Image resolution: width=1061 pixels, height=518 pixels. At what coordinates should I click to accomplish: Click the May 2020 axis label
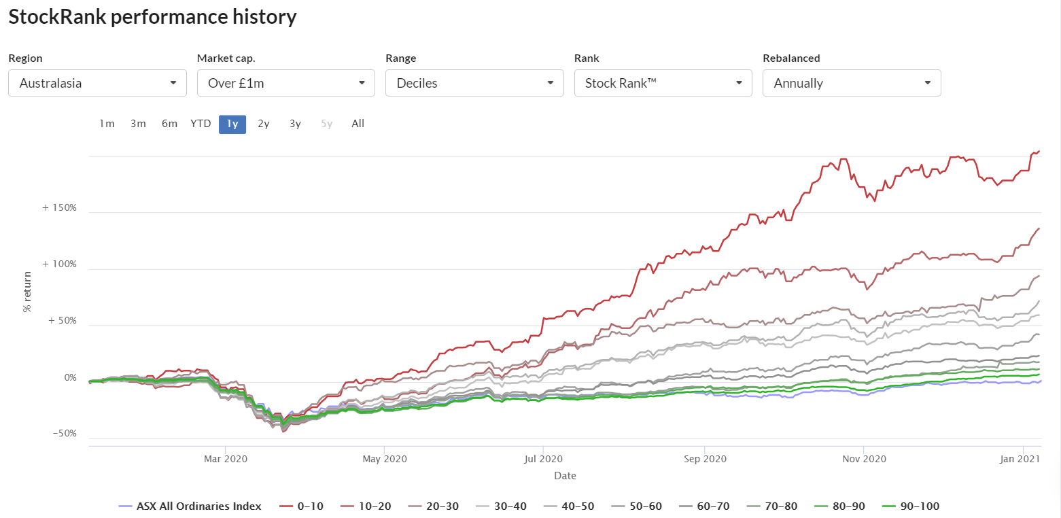pos(384,459)
